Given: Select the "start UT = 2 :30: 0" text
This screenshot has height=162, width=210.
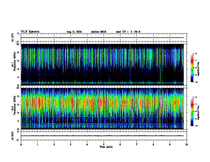Looking at the screenshot, I should pos(128,32).
